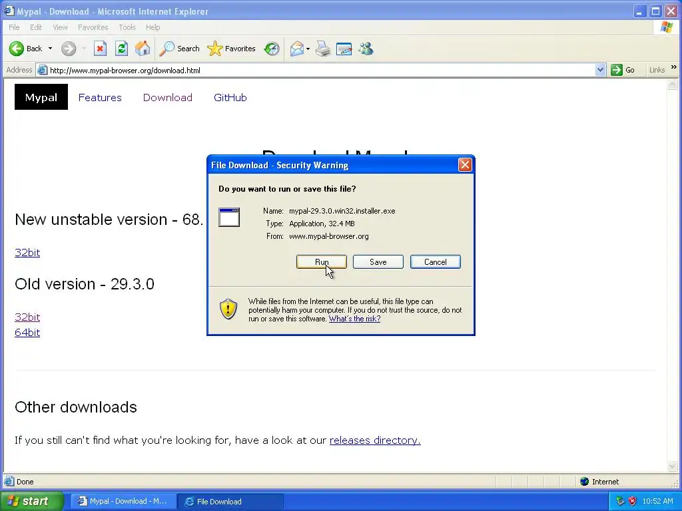Refresh the page with the green arrows icon
Viewport: 682px width, 511px height.
(121, 49)
